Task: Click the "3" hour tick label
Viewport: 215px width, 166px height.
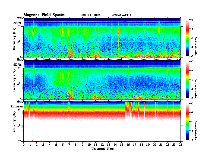Action: tap(43, 145)
